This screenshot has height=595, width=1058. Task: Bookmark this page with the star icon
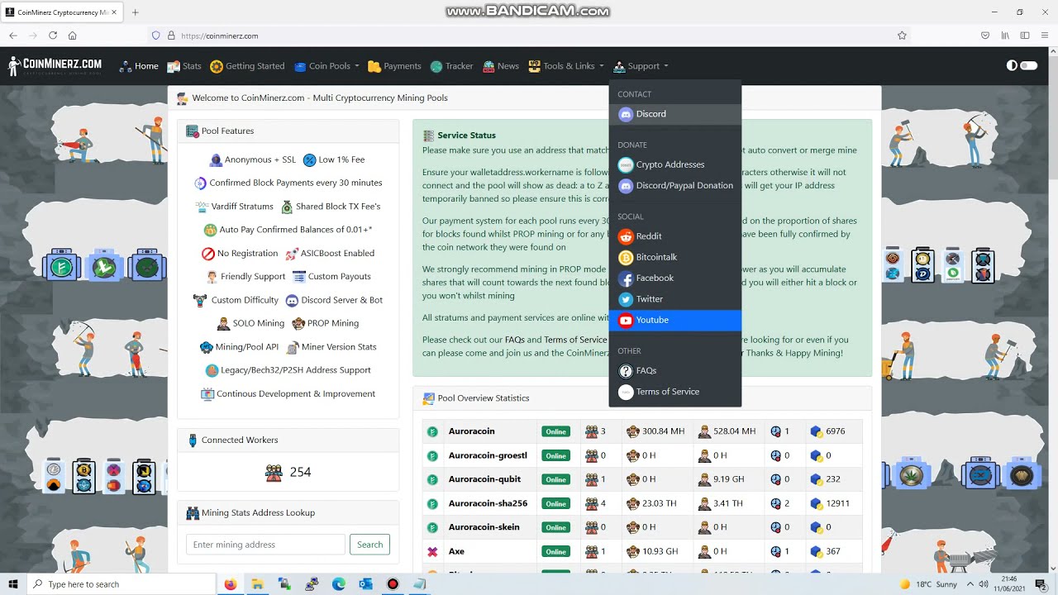point(902,36)
